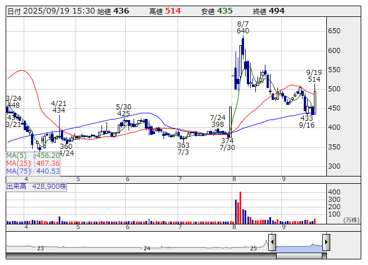Image resolution: width=368 pixels, height=265 pixels.
Task: Click the 5/30 425 peak label
Action: [123, 111]
